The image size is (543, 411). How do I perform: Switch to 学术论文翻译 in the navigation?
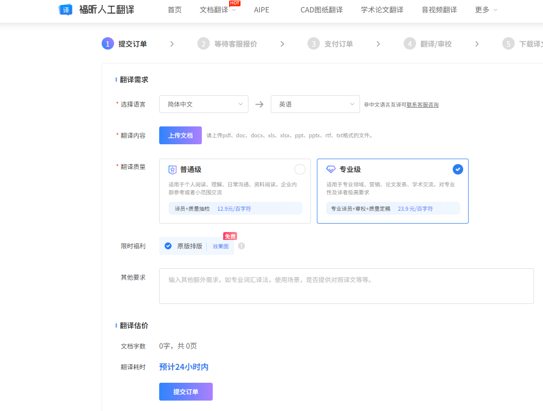click(x=382, y=9)
